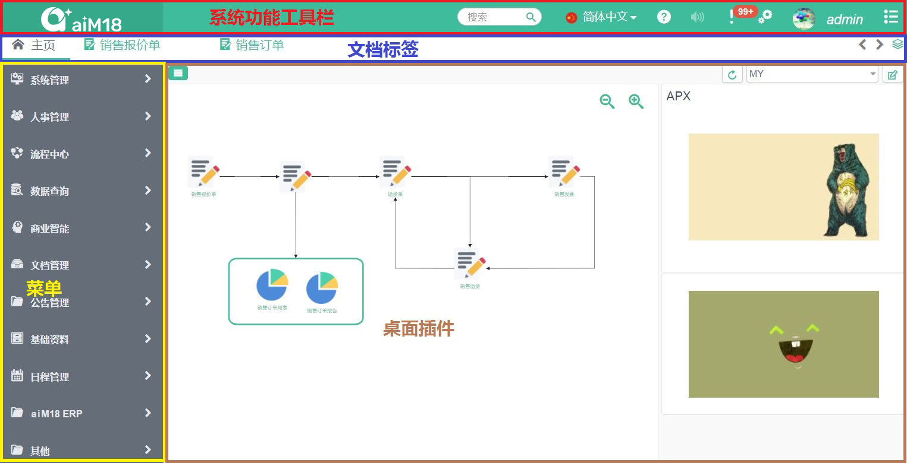Expand the 文档管理 menu chevron
This screenshot has height=463, width=907.
coord(148,264)
